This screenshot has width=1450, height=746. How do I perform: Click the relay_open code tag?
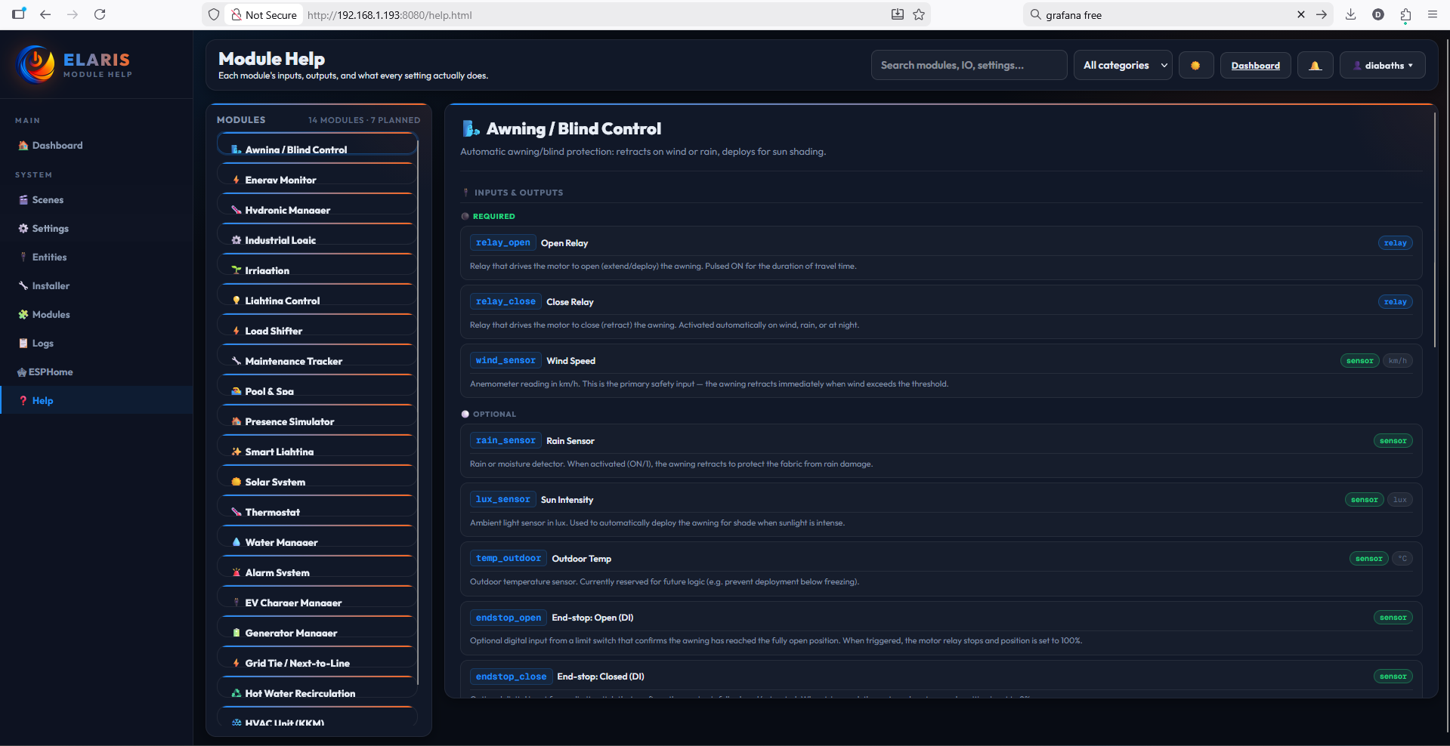502,242
